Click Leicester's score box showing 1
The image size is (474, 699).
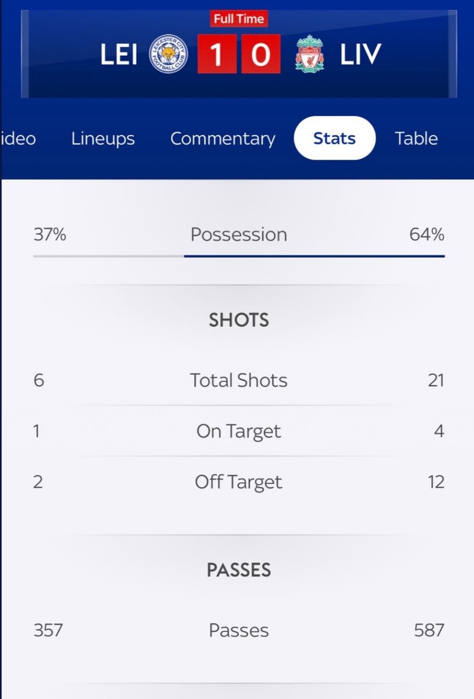pyautogui.click(x=217, y=54)
